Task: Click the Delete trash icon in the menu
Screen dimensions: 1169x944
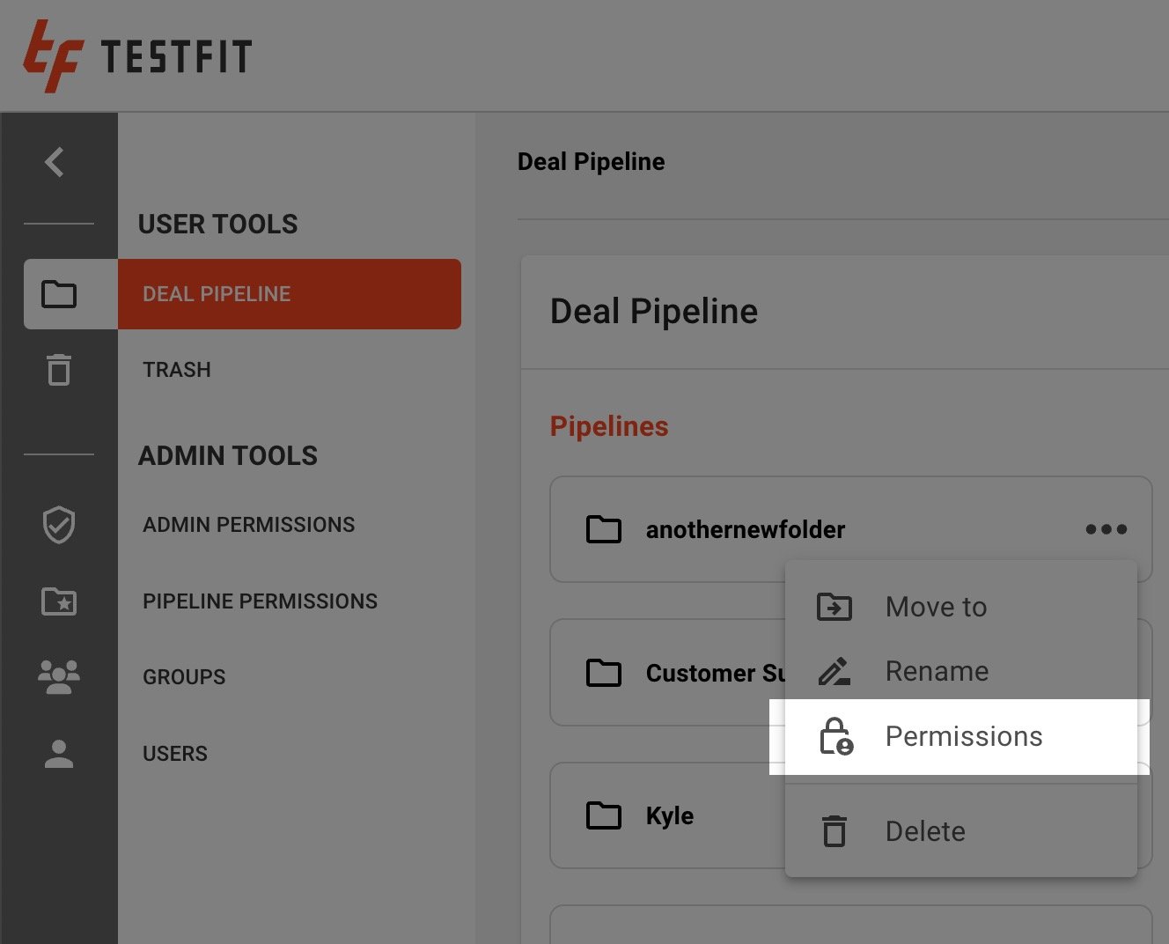Action: tap(834, 830)
